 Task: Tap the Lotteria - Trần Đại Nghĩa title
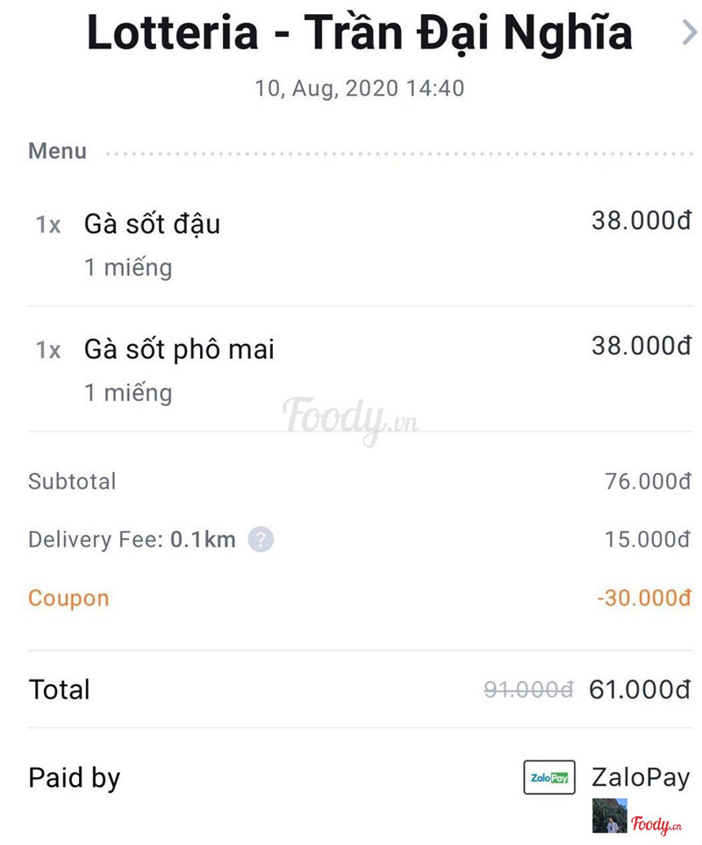359,33
